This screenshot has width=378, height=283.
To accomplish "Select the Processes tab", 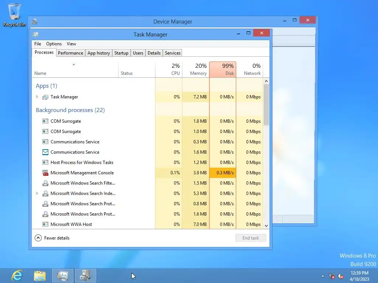I will (44, 52).
